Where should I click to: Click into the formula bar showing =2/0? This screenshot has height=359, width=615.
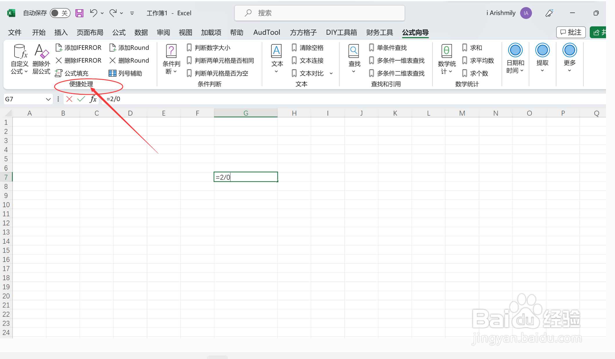pos(354,99)
